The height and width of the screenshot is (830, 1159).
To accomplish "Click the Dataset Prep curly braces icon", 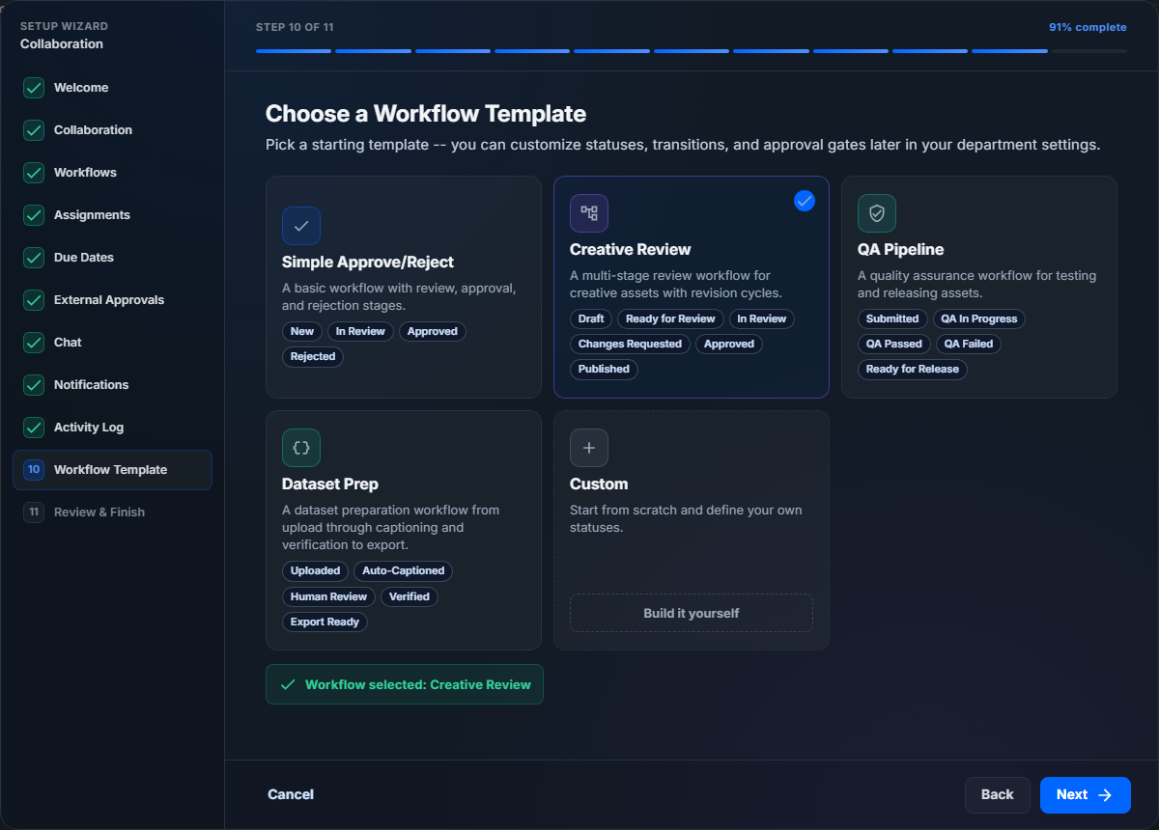I will [x=301, y=448].
